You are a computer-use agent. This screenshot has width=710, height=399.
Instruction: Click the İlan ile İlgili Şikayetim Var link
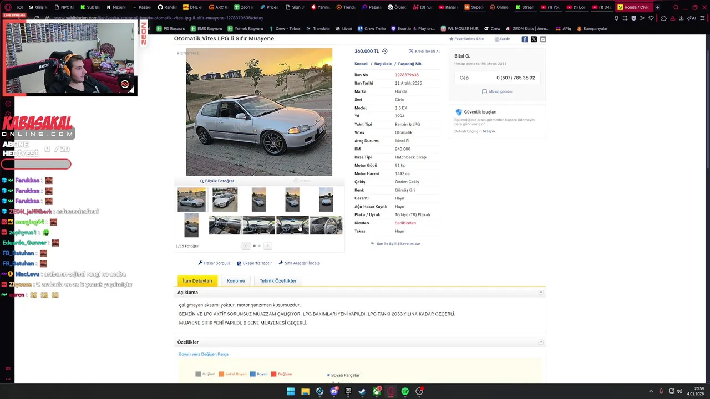coord(395,244)
